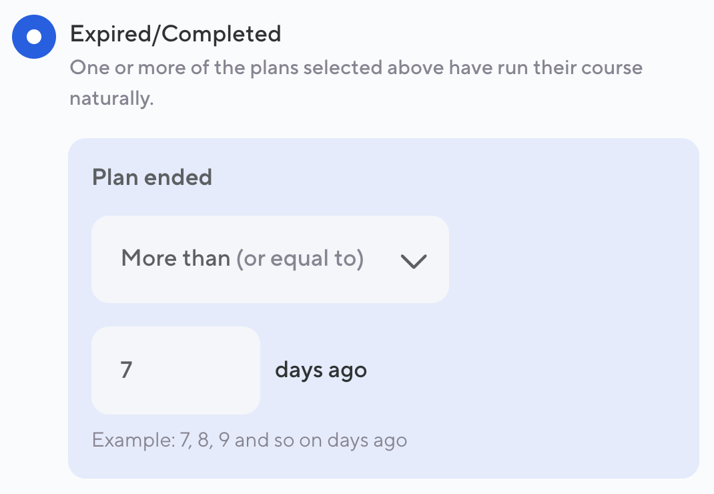This screenshot has width=714, height=494.
Task: Click the 'More than' text in dropdown
Action: pyautogui.click(x=175, y=258)
